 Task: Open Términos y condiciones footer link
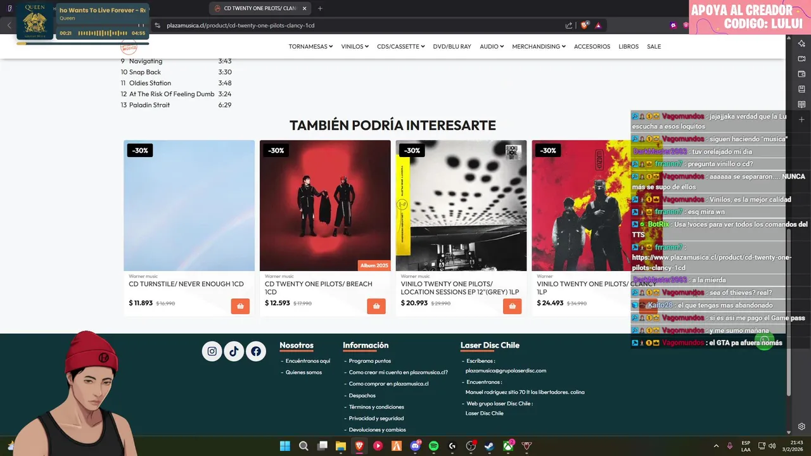point(376,407)
